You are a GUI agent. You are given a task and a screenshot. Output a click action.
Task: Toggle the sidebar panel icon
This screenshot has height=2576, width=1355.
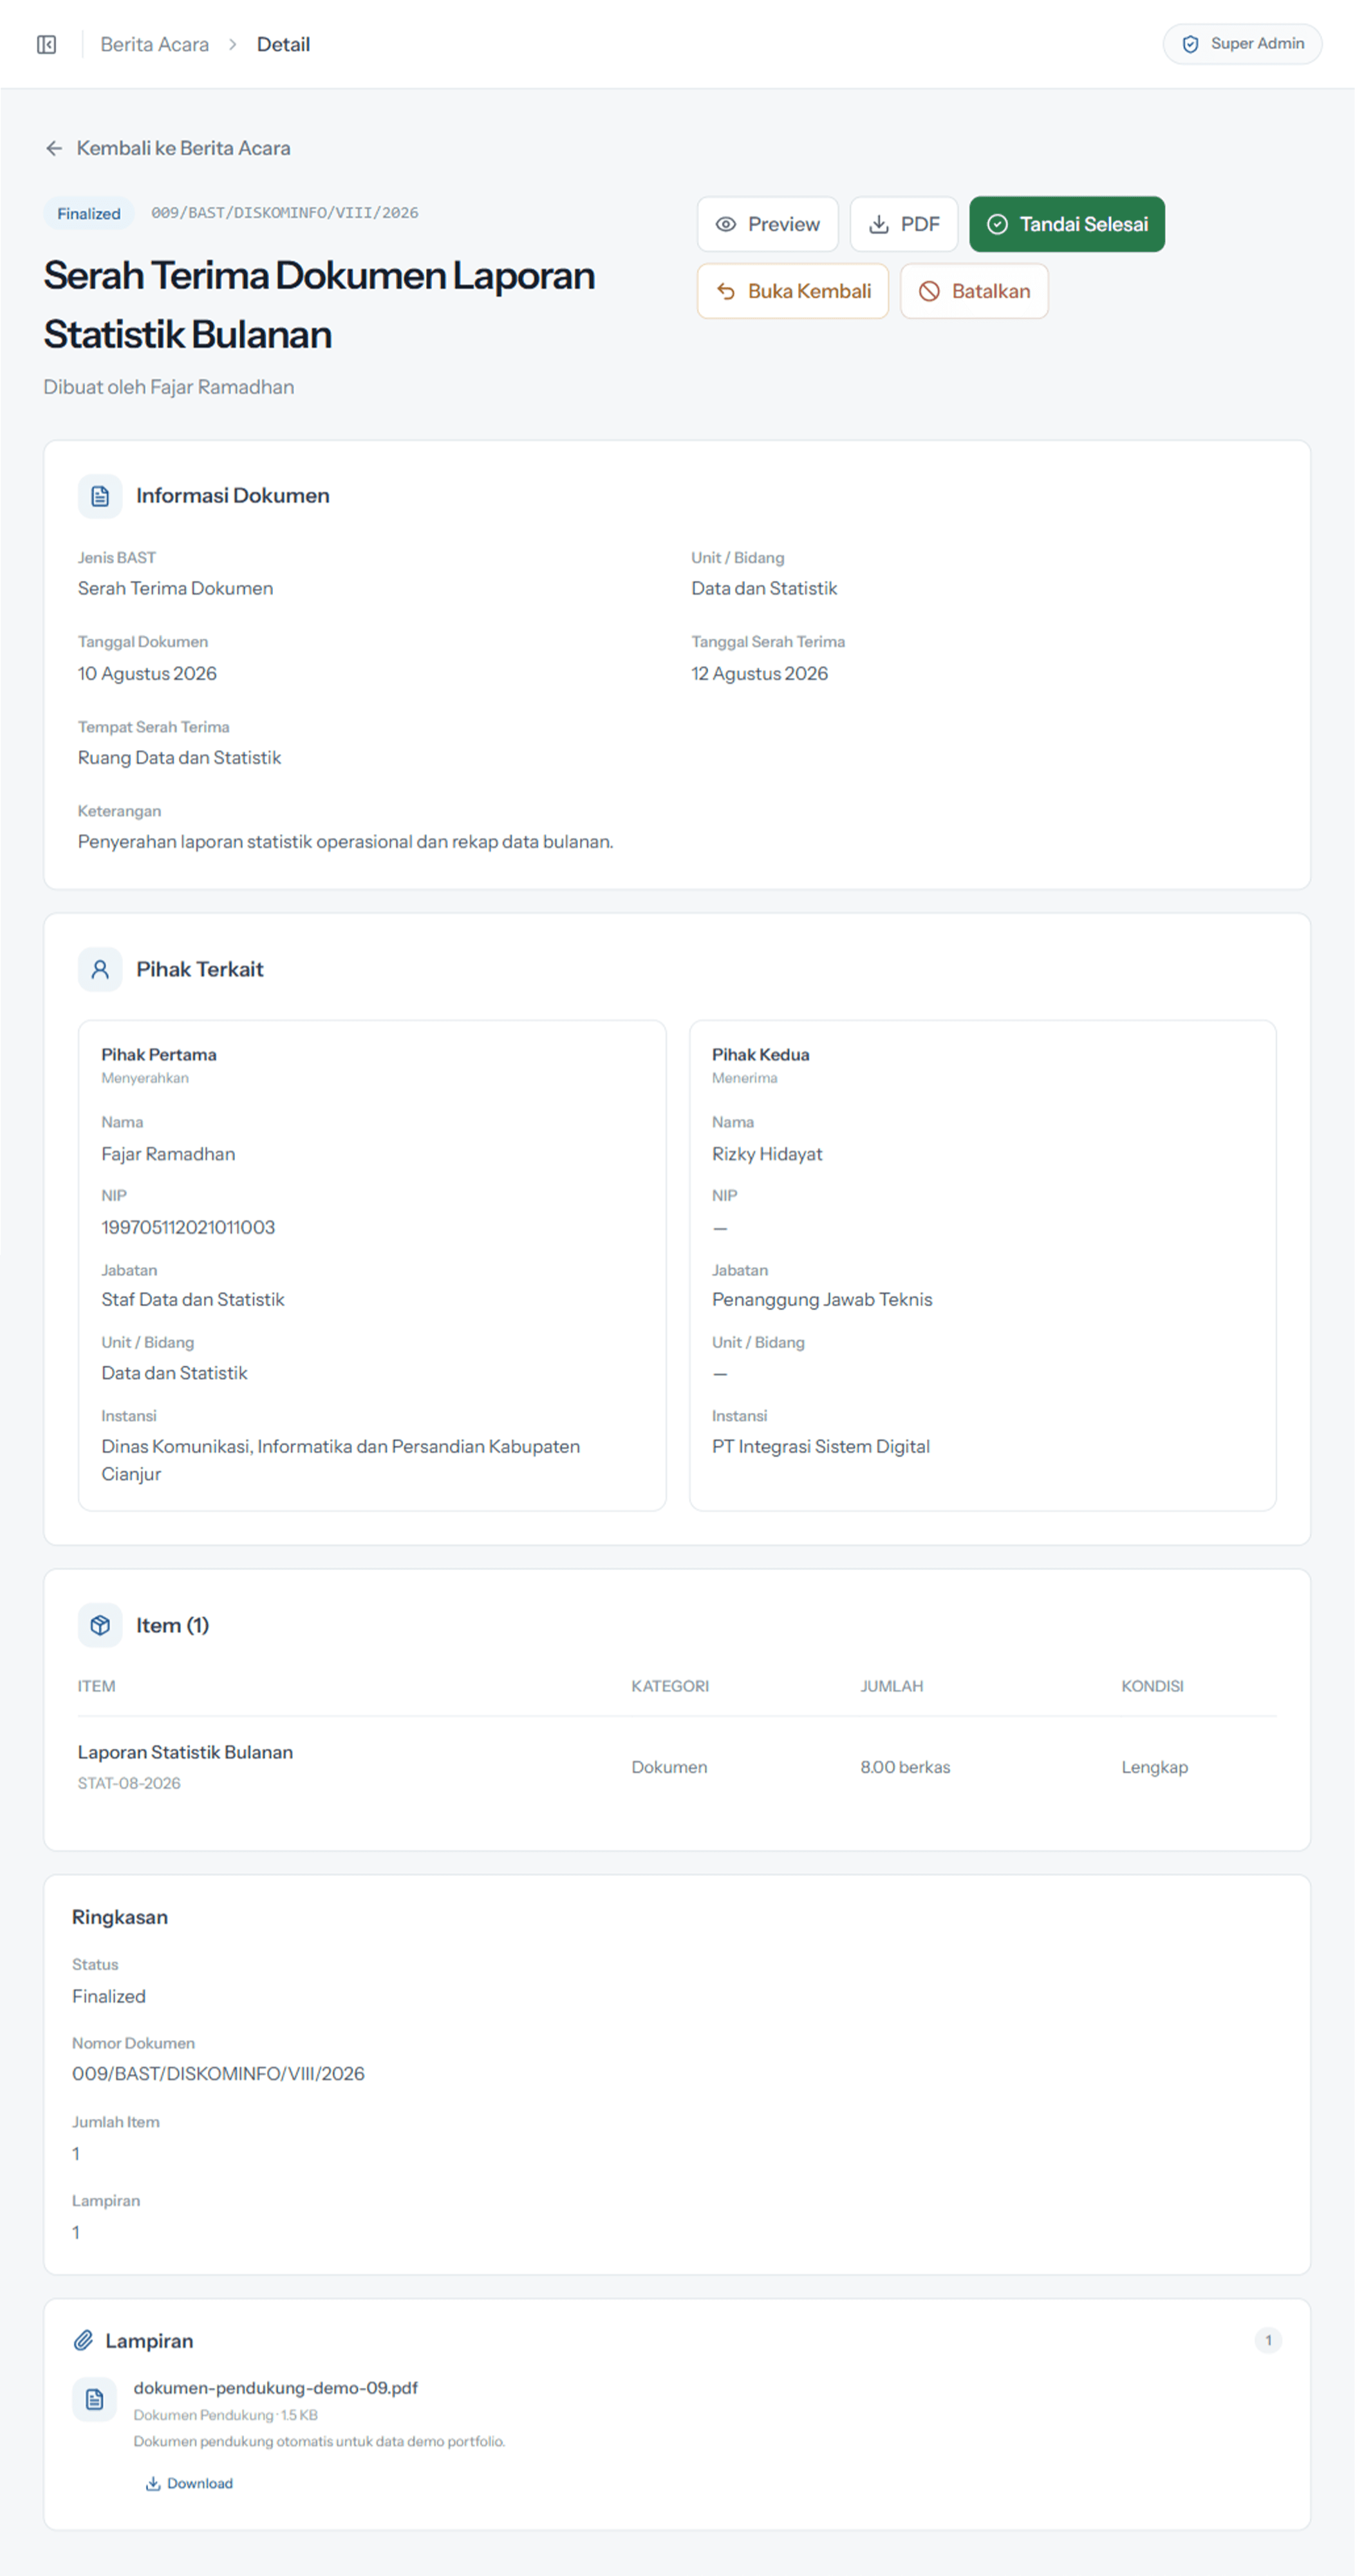pos(47,44)
